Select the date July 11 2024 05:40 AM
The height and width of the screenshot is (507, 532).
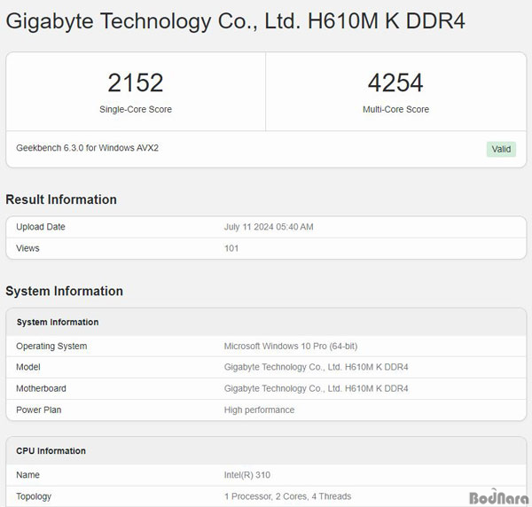click(x=269, y=227)
